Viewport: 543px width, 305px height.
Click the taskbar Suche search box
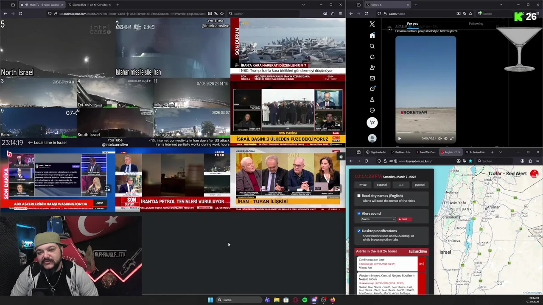point(239,300)
